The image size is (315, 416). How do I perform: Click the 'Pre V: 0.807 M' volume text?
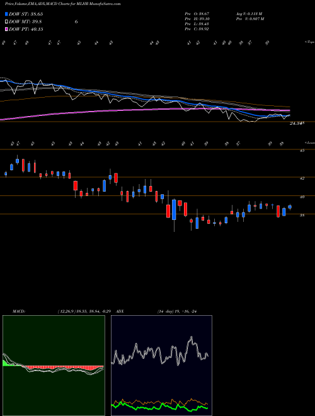(x=249, y=19)
